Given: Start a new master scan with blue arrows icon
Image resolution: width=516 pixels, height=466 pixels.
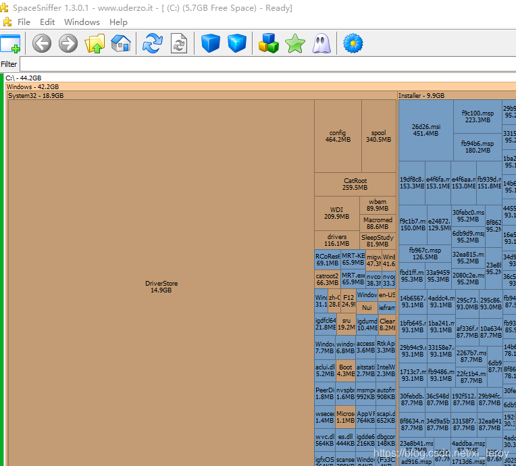Looking at the screenshot, I should (153, 43).
